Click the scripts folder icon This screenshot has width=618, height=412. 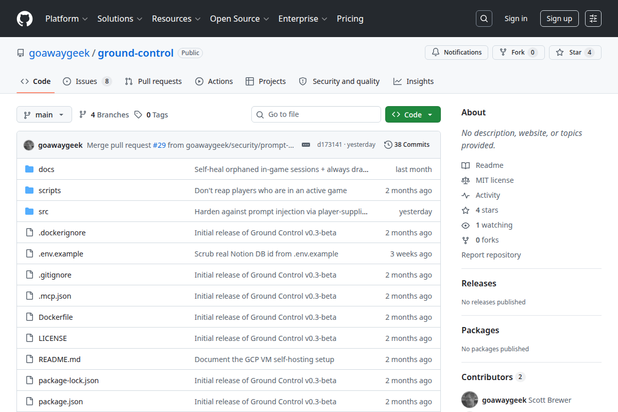pos(29,191)
